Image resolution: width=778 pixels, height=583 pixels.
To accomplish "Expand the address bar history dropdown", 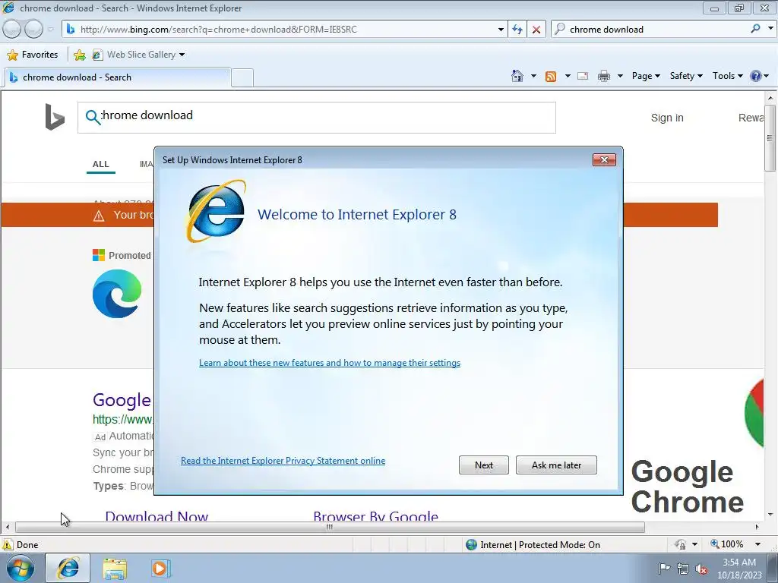I will [x=501, y=30].
